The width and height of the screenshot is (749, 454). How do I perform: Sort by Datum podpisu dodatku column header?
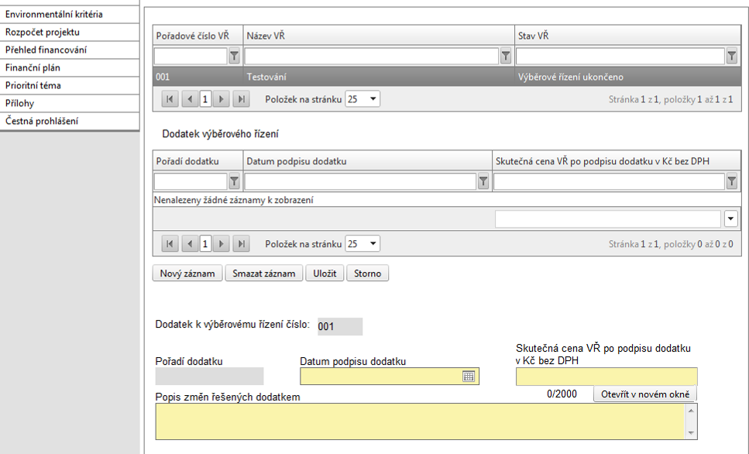point(368,161)
